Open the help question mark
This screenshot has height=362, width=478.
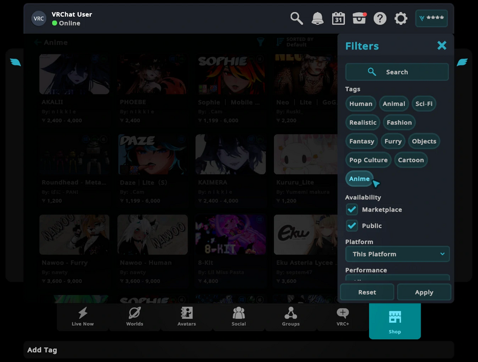380,19
